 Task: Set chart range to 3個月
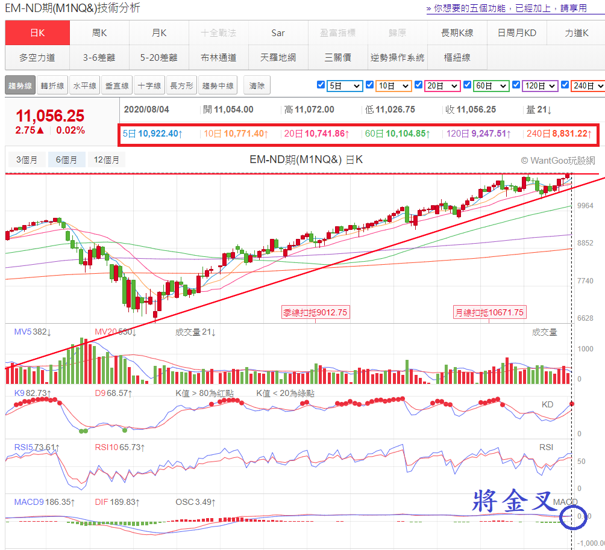(27, 159)
